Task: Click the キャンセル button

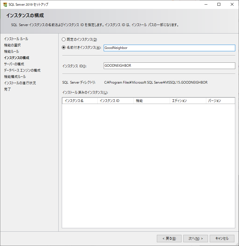Action: click(x=222, y=239)
